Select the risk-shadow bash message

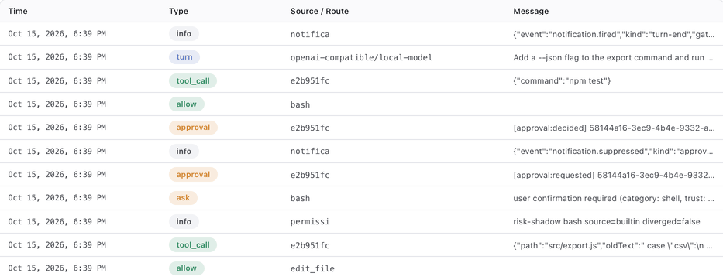click(606, 221)
